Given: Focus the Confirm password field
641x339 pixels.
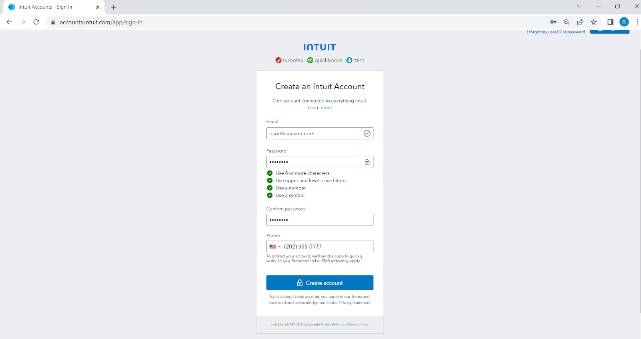Looking at the screenshot, I should 320,220.
